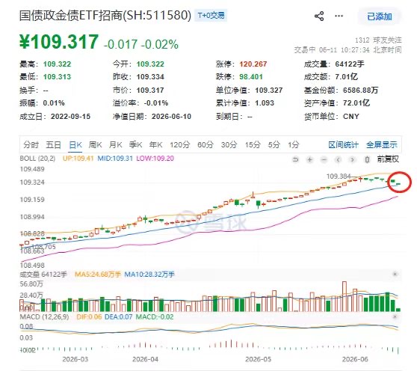Switch to the 五日 tab
The width and height of the screenshot is (417, 371).
[53, 145]
